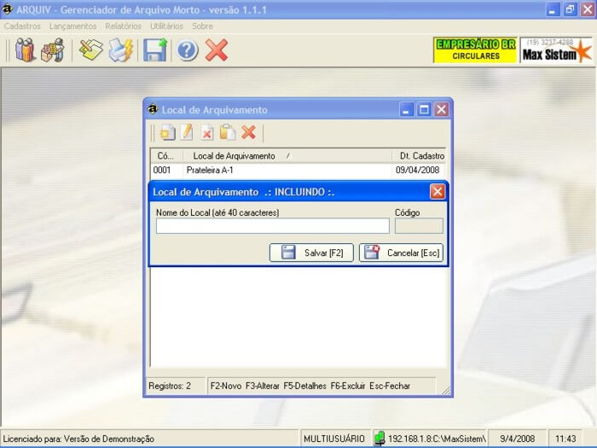Image resolution: width=597 pixels, height=448 pixels.
Task: Click the date cell 09/04/2008
Action: click(417, 171)
